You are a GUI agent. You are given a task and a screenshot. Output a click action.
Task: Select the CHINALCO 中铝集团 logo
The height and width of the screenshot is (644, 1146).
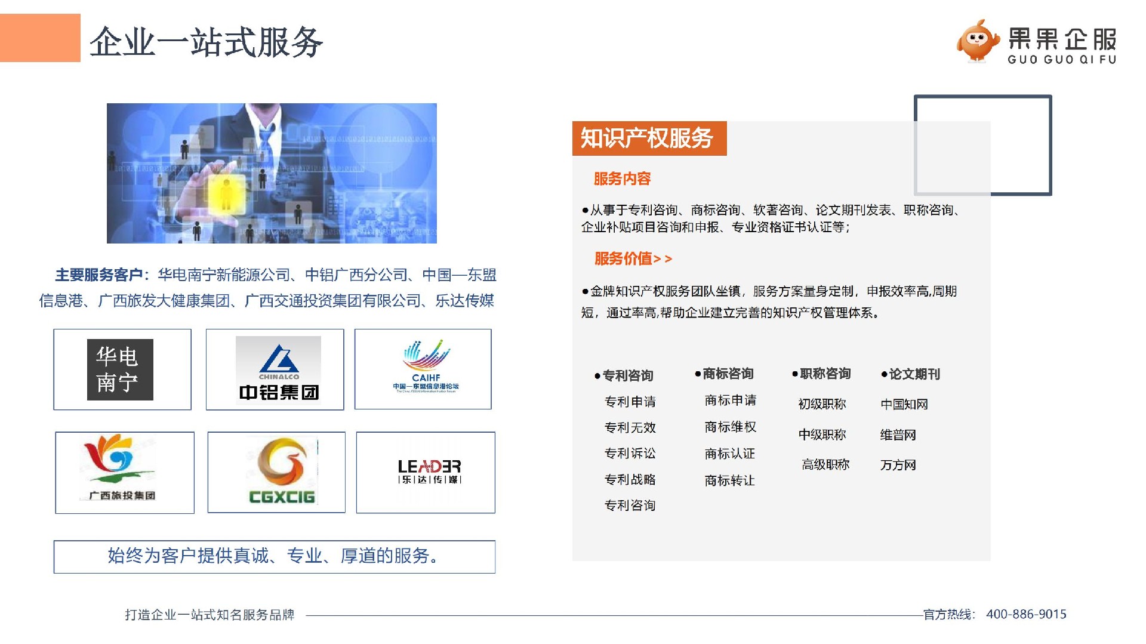[278, 369]
